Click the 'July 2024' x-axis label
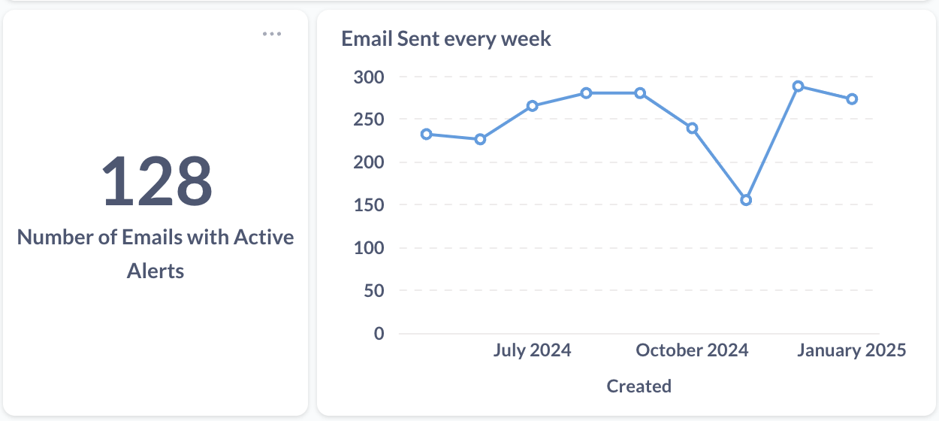 click(532, 350)
